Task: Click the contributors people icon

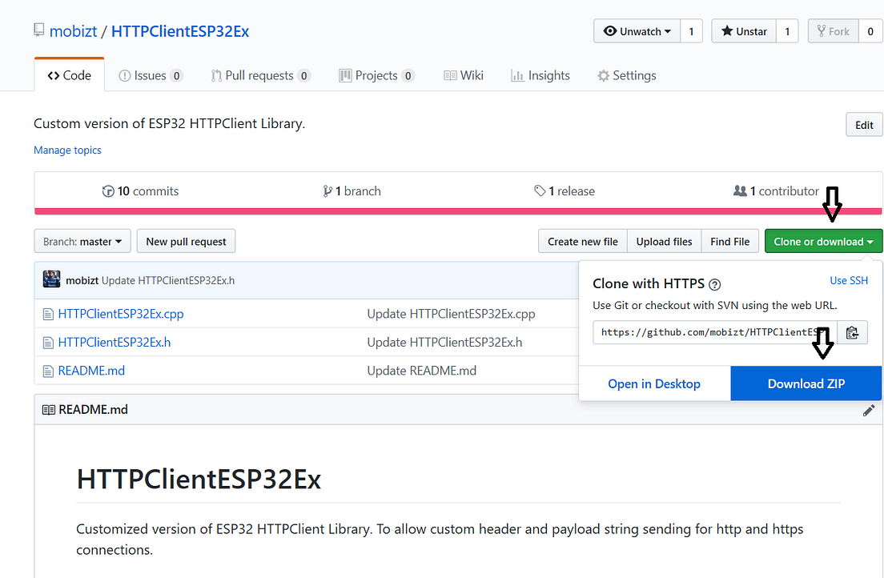Action: [740, 191]
